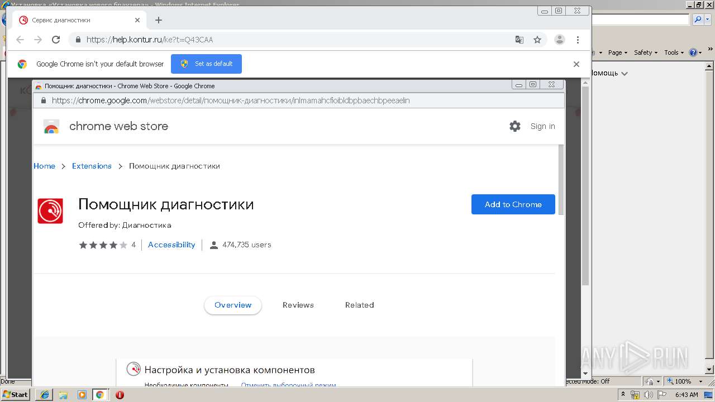Open the Start menu
The height and width of the screenshot is (402, 715).
coord(15,394)
